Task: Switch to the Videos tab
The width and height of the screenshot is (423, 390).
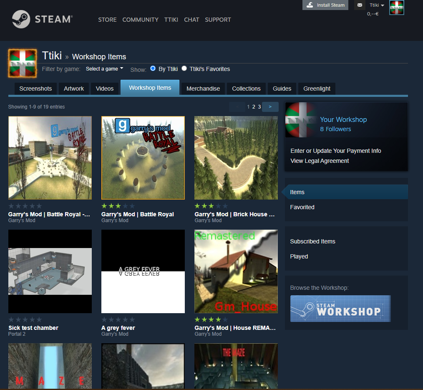Action: [x=105, y=89]
